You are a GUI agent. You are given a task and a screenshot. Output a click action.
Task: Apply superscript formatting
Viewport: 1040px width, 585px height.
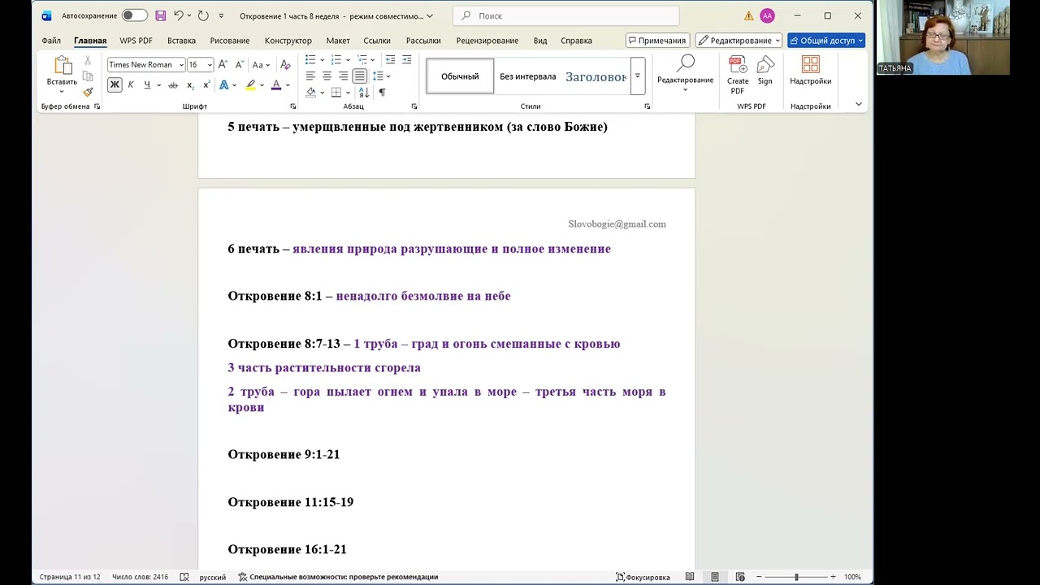206,85
